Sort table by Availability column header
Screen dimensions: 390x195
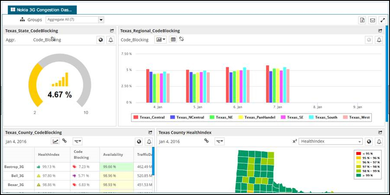[117, 155]
